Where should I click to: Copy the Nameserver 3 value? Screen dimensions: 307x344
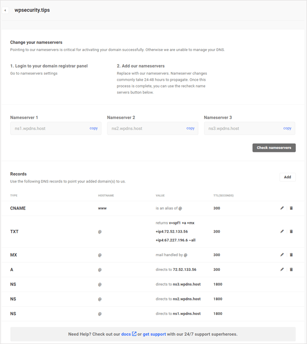point(287,128)
